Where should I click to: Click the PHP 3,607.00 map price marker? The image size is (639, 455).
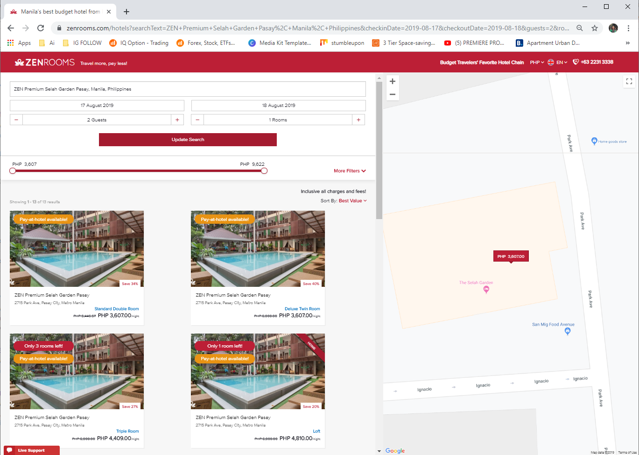511,256
